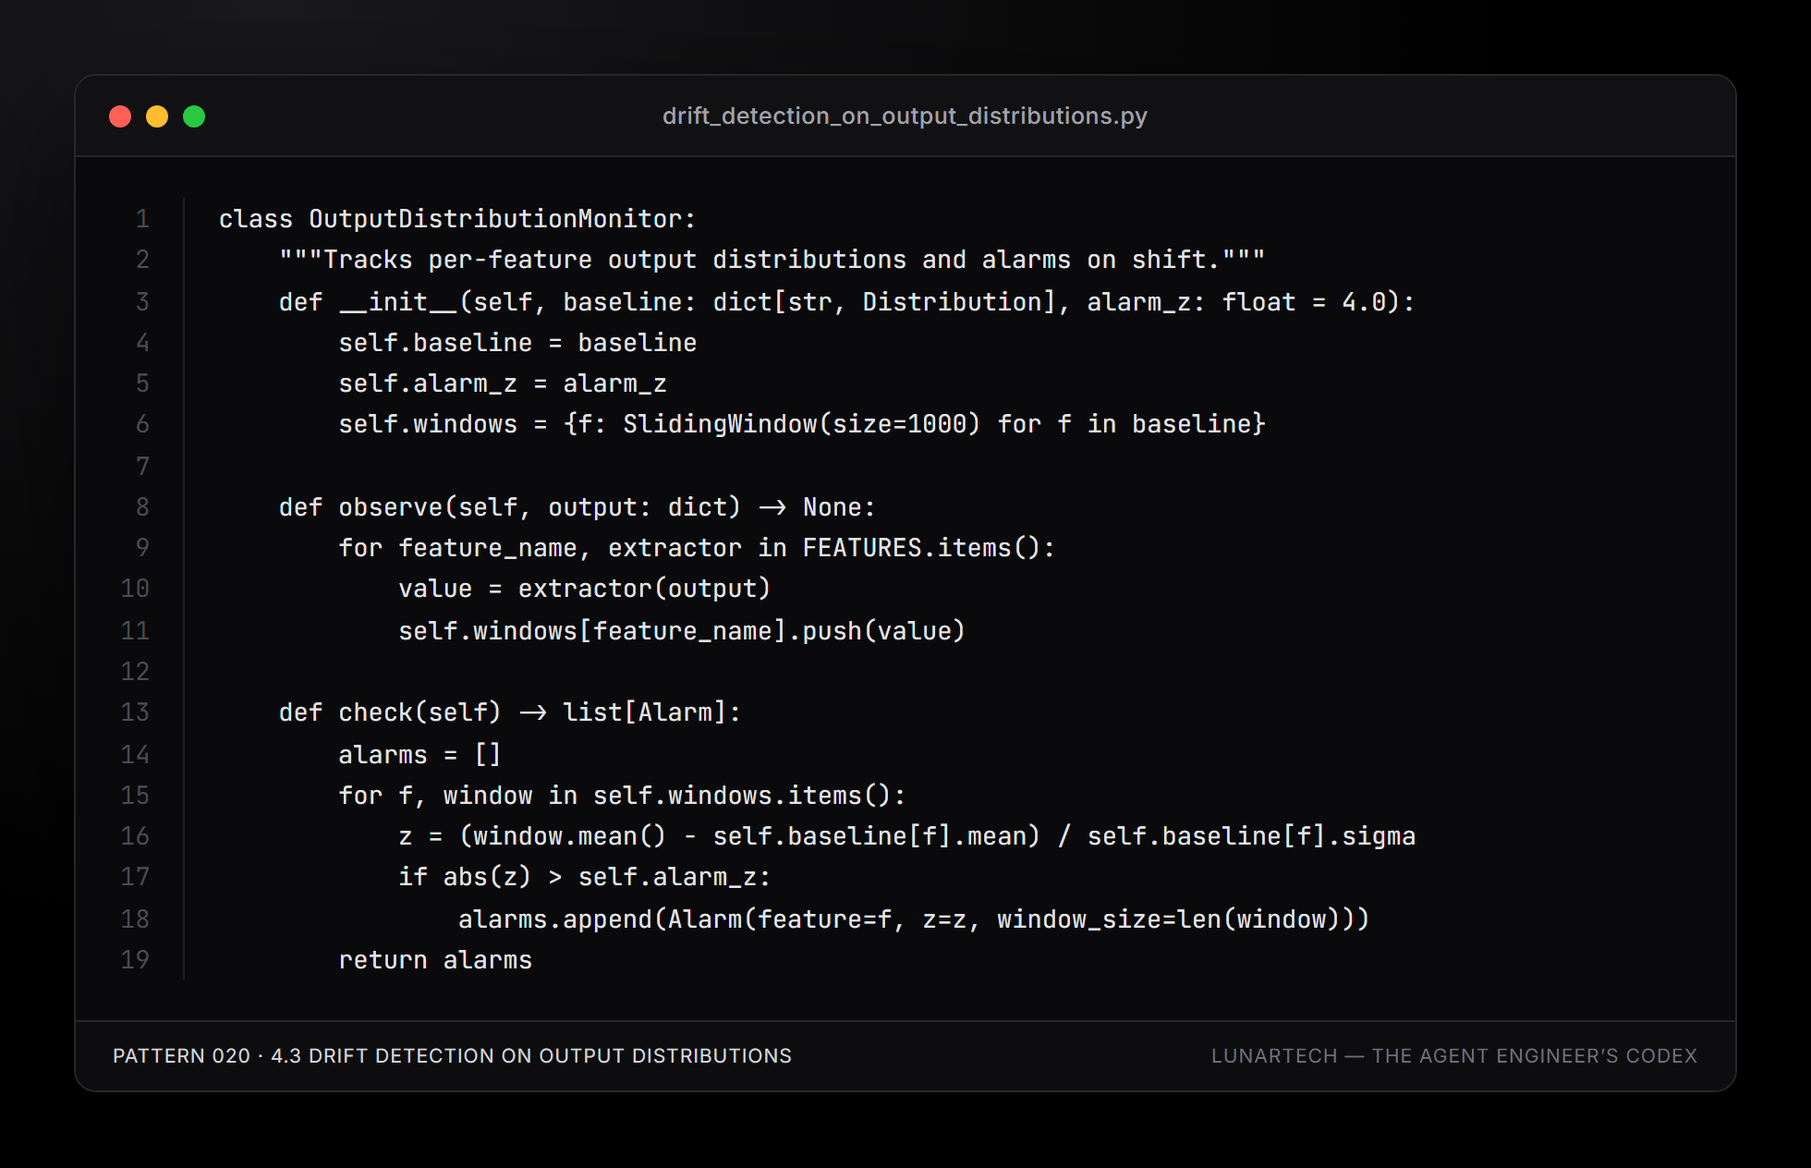Click the LunarTech Agent Engineer's Codex footer text

point(1454,1056)
